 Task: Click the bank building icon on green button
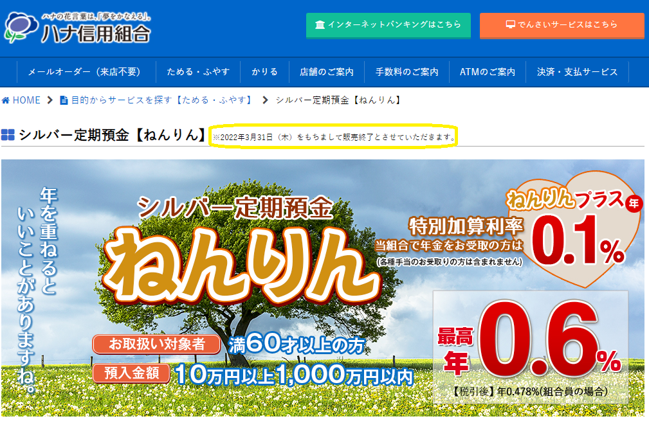[x=320, y=25]
